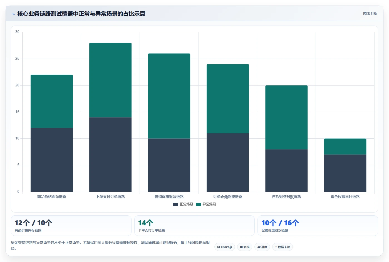The image size is (389, 262).
Task: Click the navy segment of 订单仓储物流链路 bar
Action: coord(228,163)
